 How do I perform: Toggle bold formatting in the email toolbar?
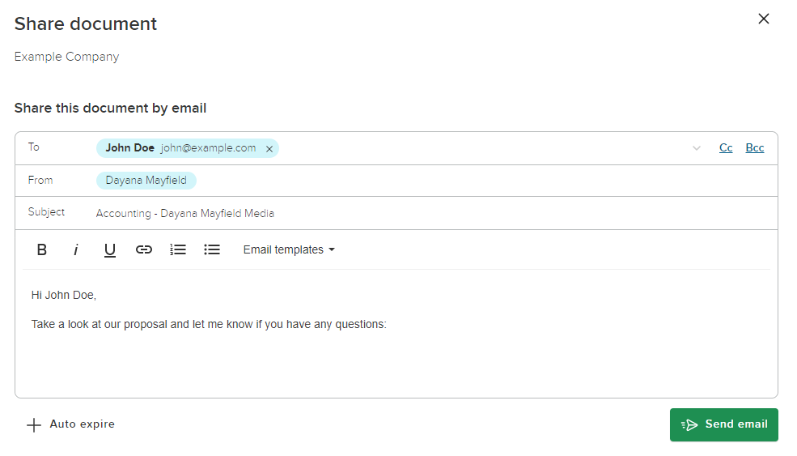(42, 250)
